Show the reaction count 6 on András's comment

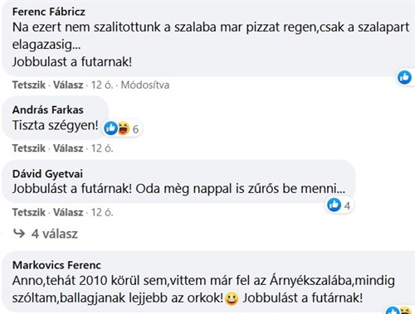pyautogui.click(x=135, y=129)
